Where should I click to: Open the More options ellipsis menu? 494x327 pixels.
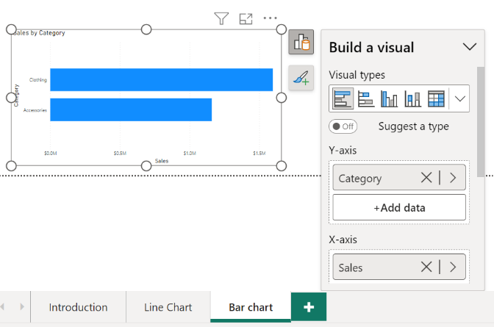(270, 18)
